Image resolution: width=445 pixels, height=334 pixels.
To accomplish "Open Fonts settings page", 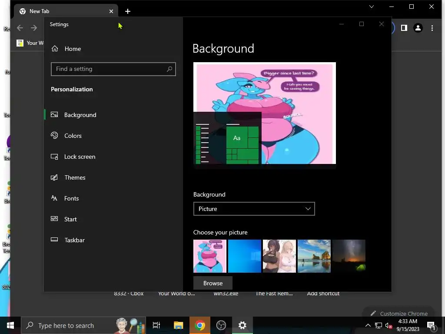I will (x=72, y=198).
